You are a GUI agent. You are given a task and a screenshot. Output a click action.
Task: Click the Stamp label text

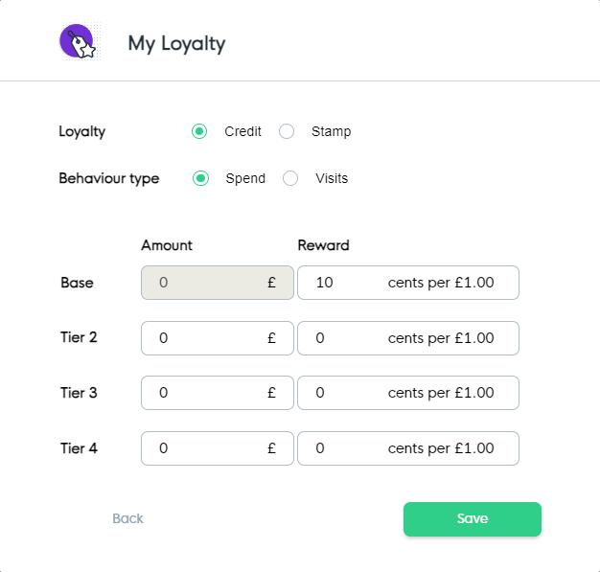pyautogui.click(x=332, y=132)
